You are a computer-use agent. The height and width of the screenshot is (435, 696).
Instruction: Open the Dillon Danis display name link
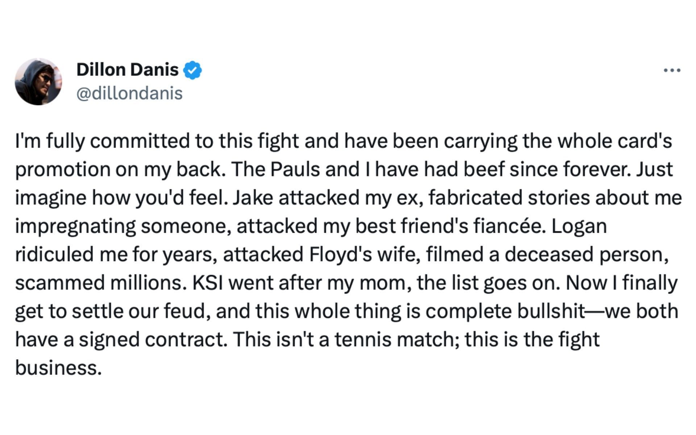[x=127, y=70]
